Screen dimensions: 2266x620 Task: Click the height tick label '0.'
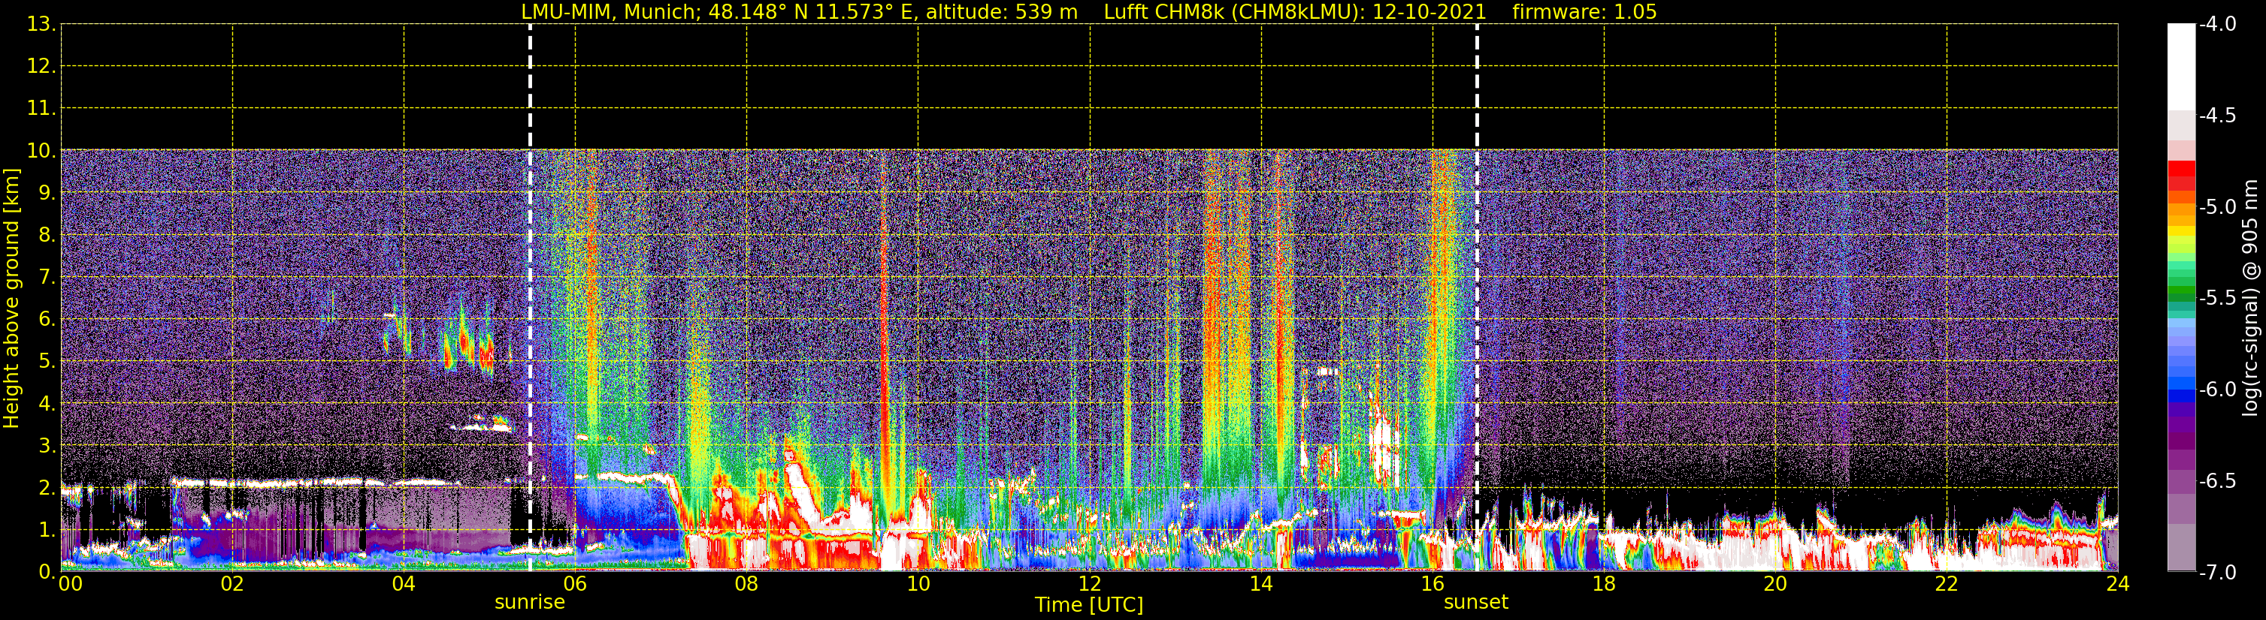(x=47, y=572)
